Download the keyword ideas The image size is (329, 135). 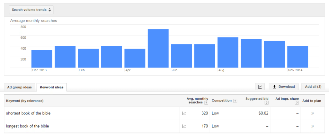(x=284, y=87)
